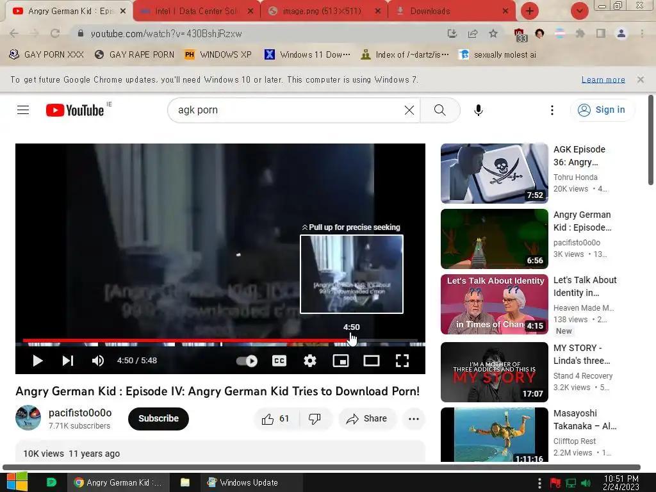Like the video with thumbs up
656x492 pixels.
(275, 419)
